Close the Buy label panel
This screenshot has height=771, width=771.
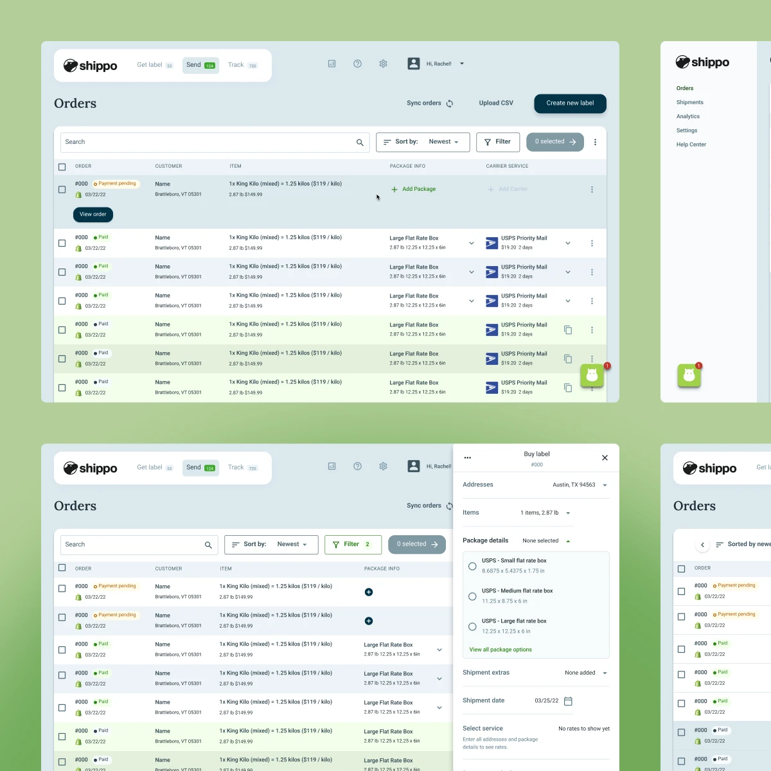click(x=605, y=457)
